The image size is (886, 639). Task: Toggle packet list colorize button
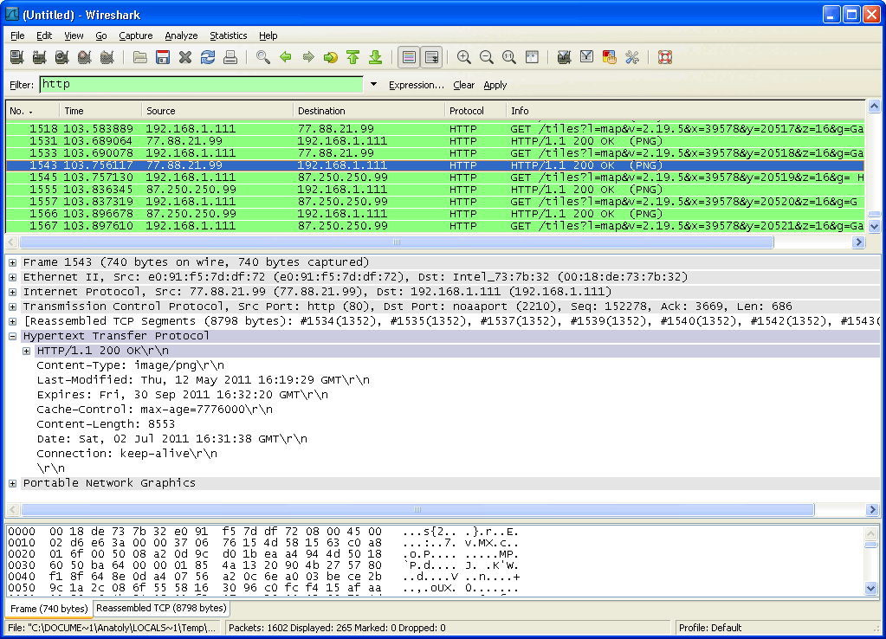[x=409, y=58]
